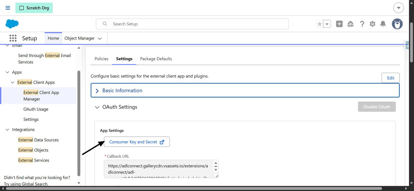Click the Callback URL scroll down arrow
The image size is (414, 191).
point(216,170)
